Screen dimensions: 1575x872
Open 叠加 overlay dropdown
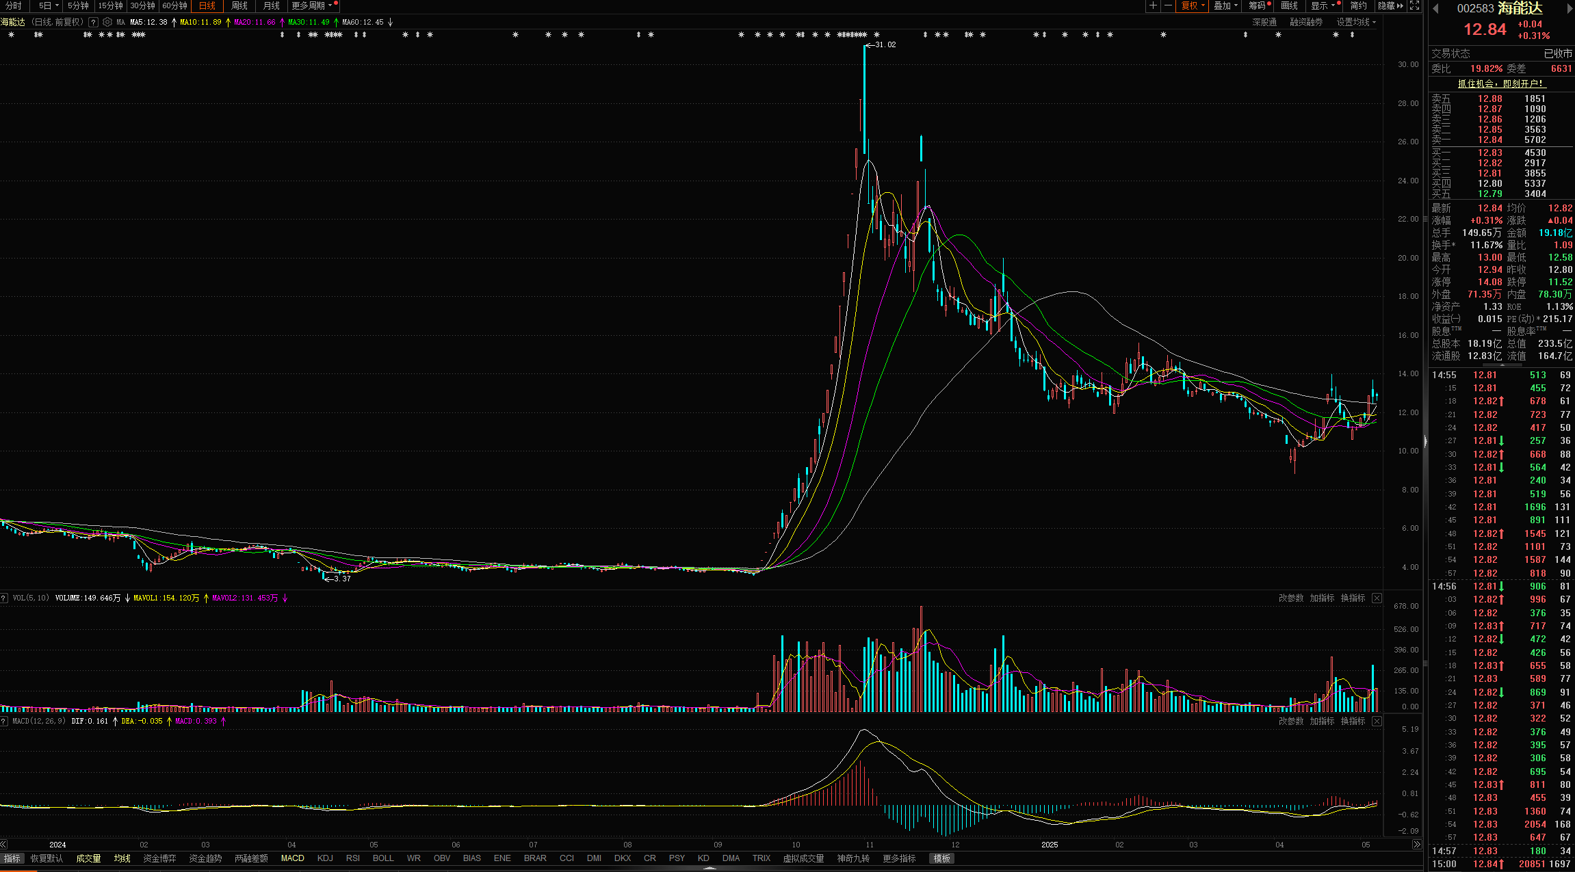[x=1225, y=5]
